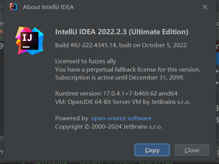Expand the lower arrow behind dialog's right edge
The height and width of the screenshot is (164, 219).
(x=217, y=83)
